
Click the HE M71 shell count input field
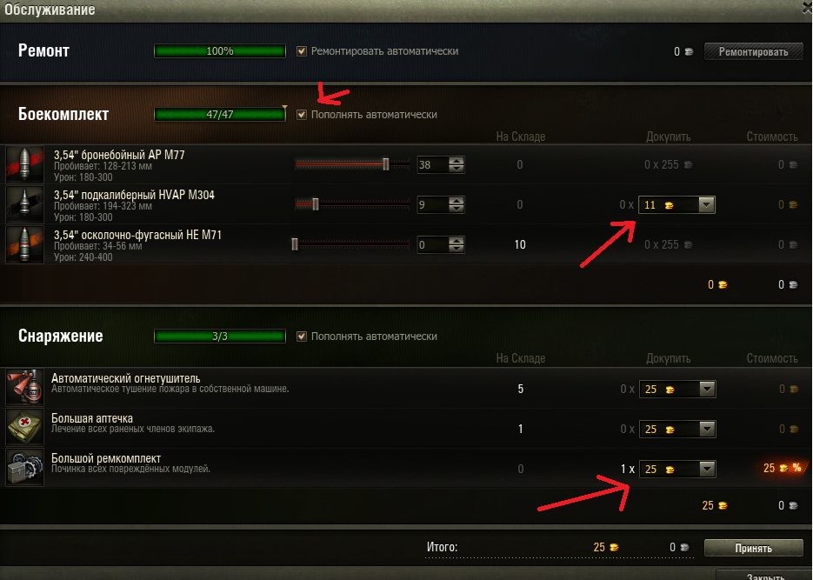pyautogui.click(x=432, y=244)
